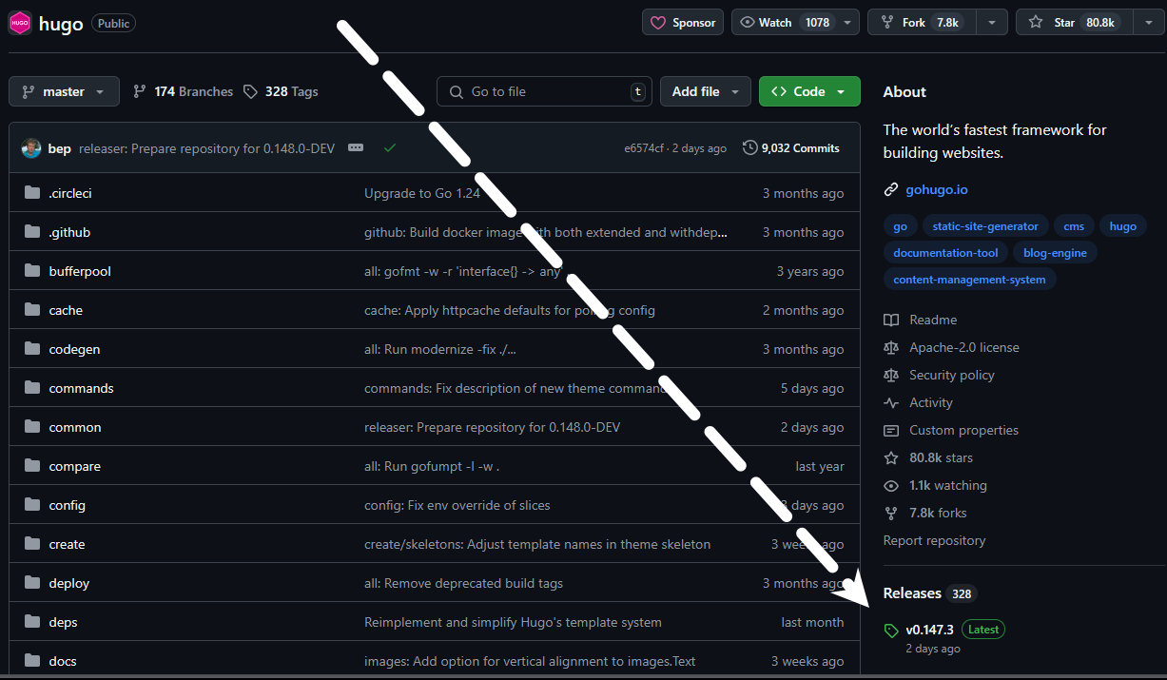Image resolution: width=1167 pixels, height=680 pixels.
Task: Select the 'blog-engine' topic tag
Action: [1055, 253]
